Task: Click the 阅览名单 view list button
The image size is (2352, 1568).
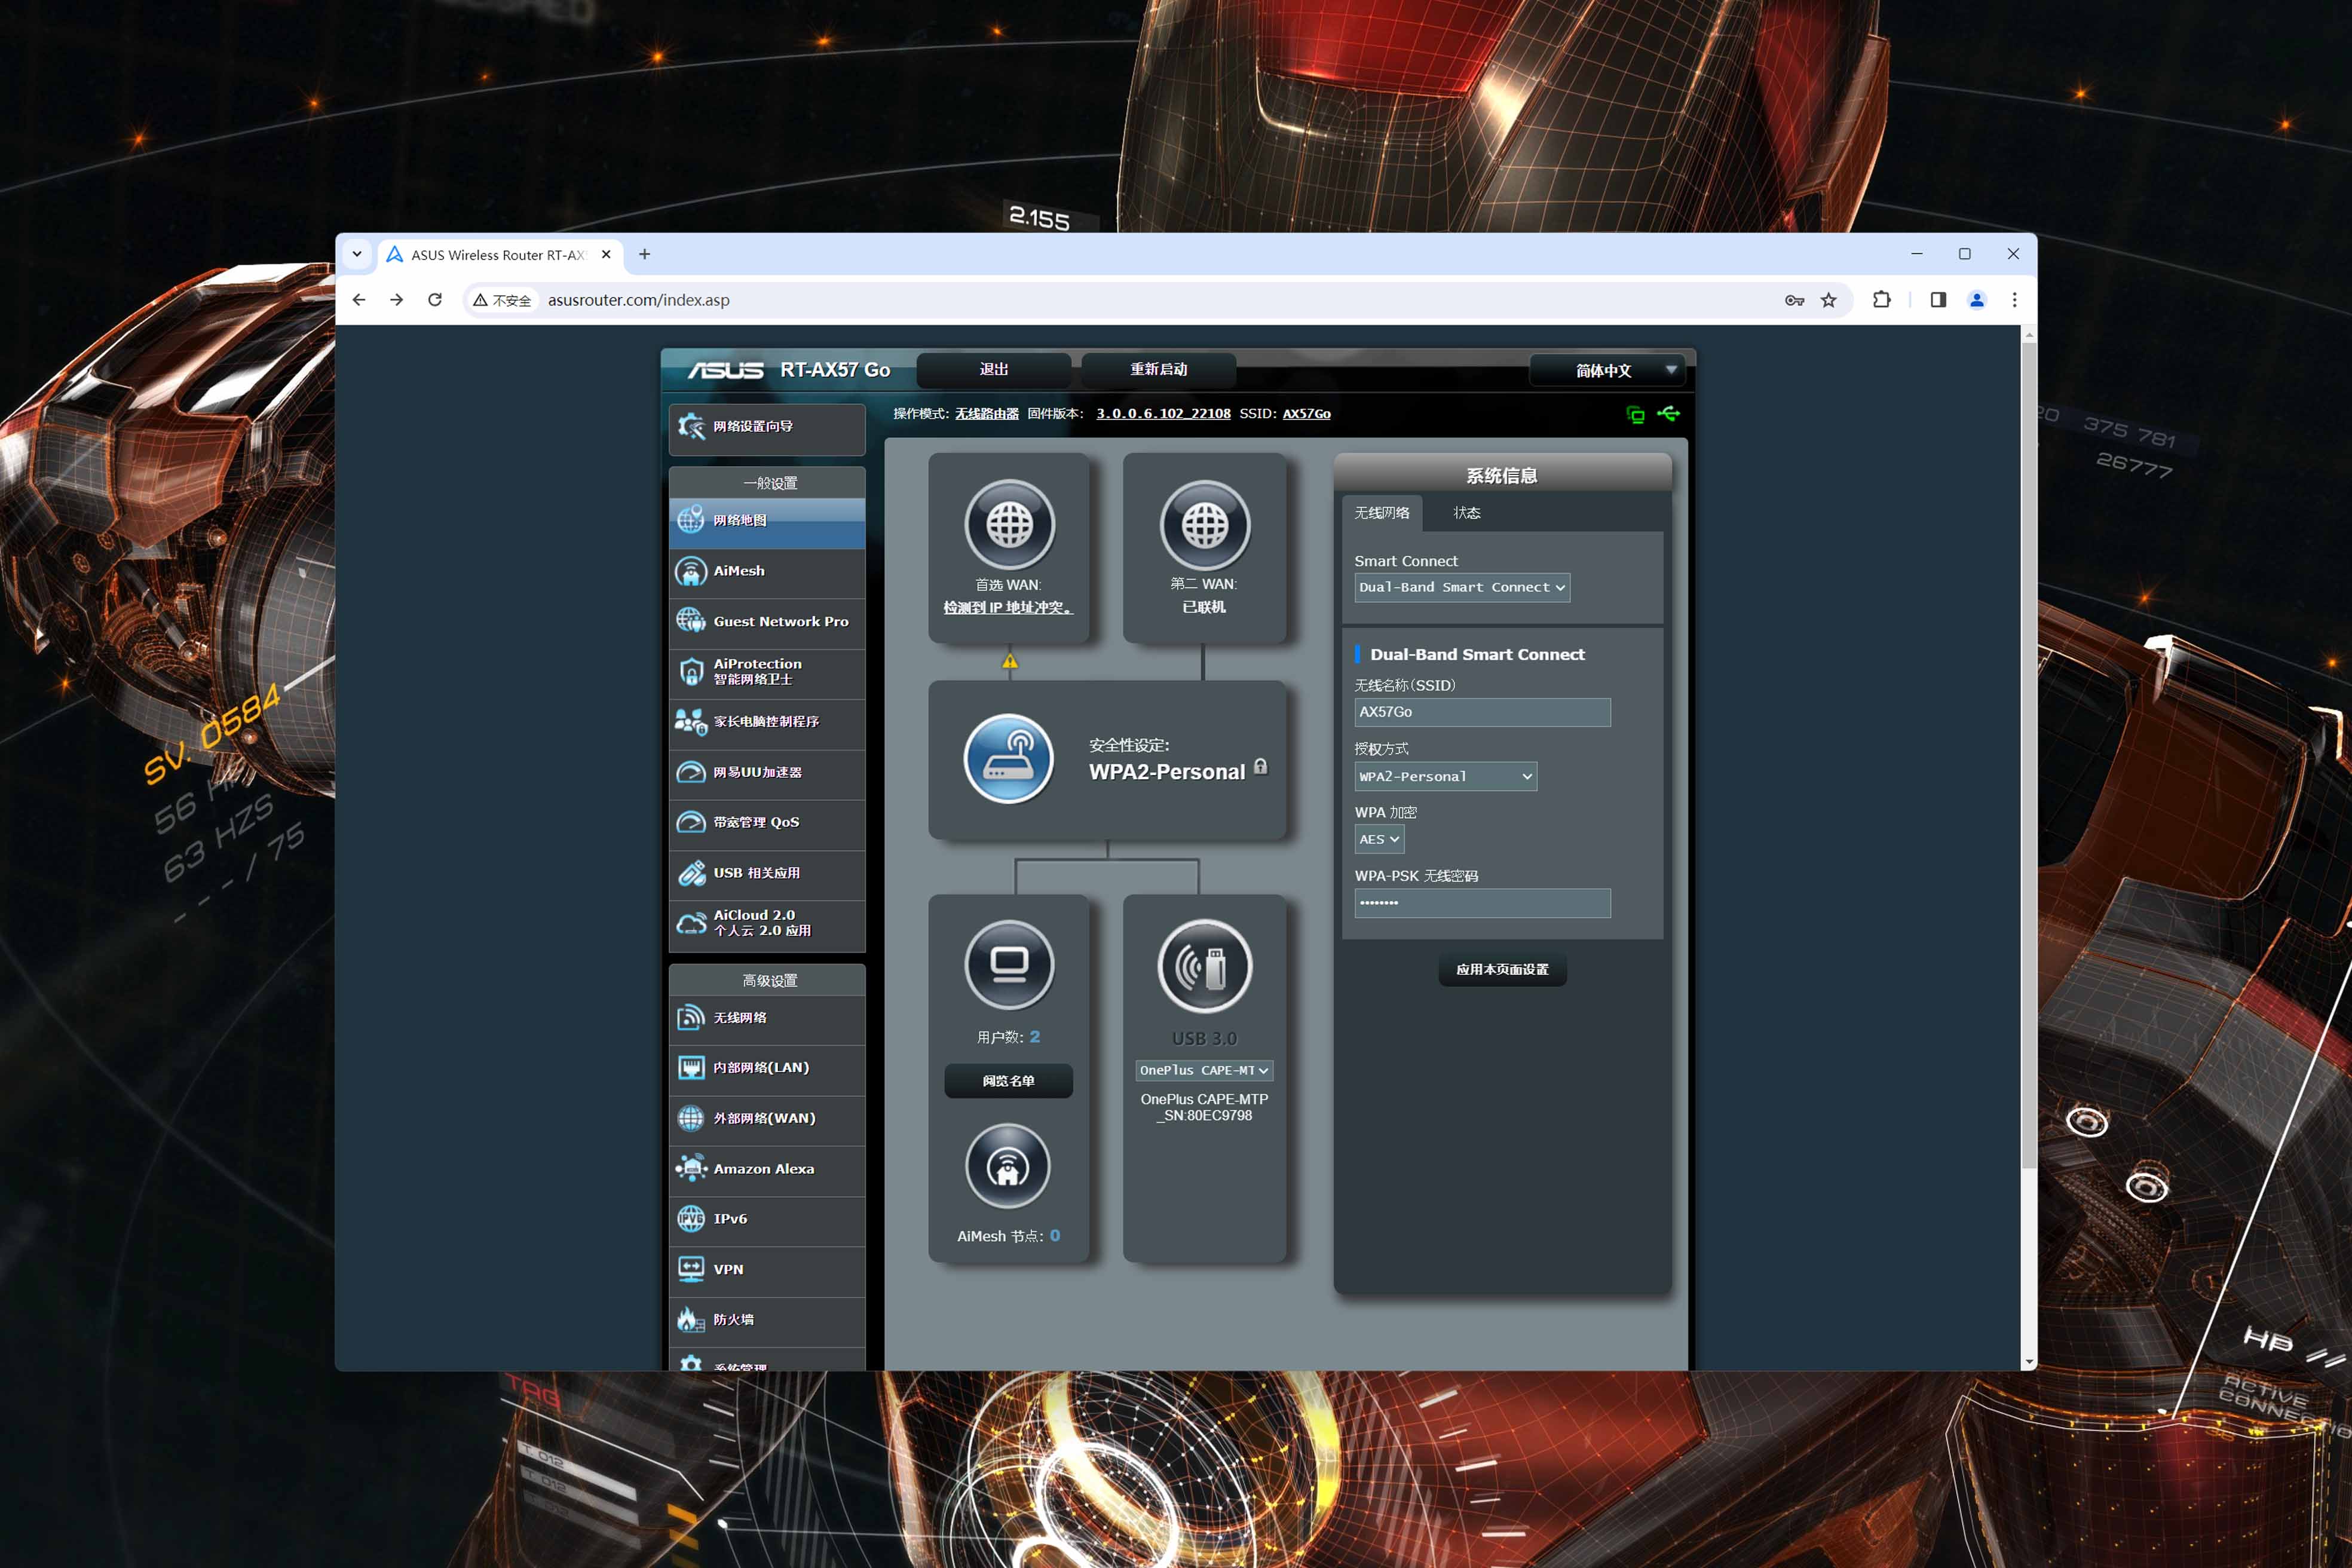Action: click(x=1008, y=1081)
